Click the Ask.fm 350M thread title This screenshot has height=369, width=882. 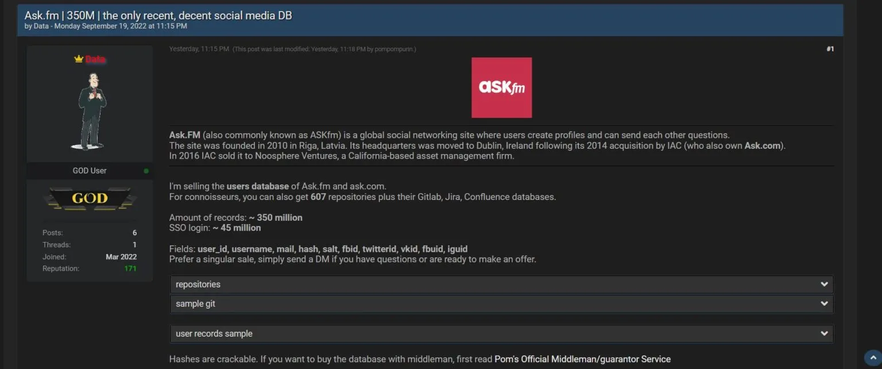tap(158, 16)
